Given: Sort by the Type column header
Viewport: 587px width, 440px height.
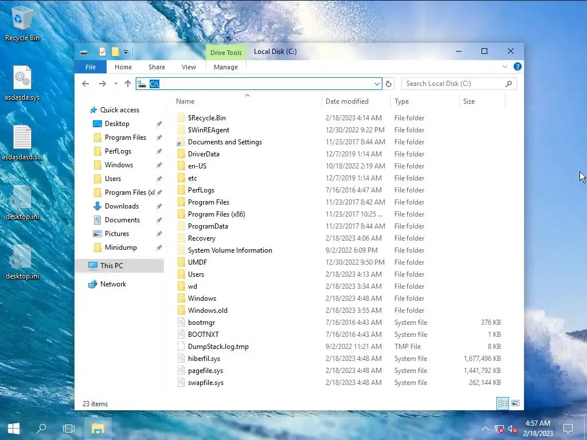Looking at the screenshot, I should 425,101.
